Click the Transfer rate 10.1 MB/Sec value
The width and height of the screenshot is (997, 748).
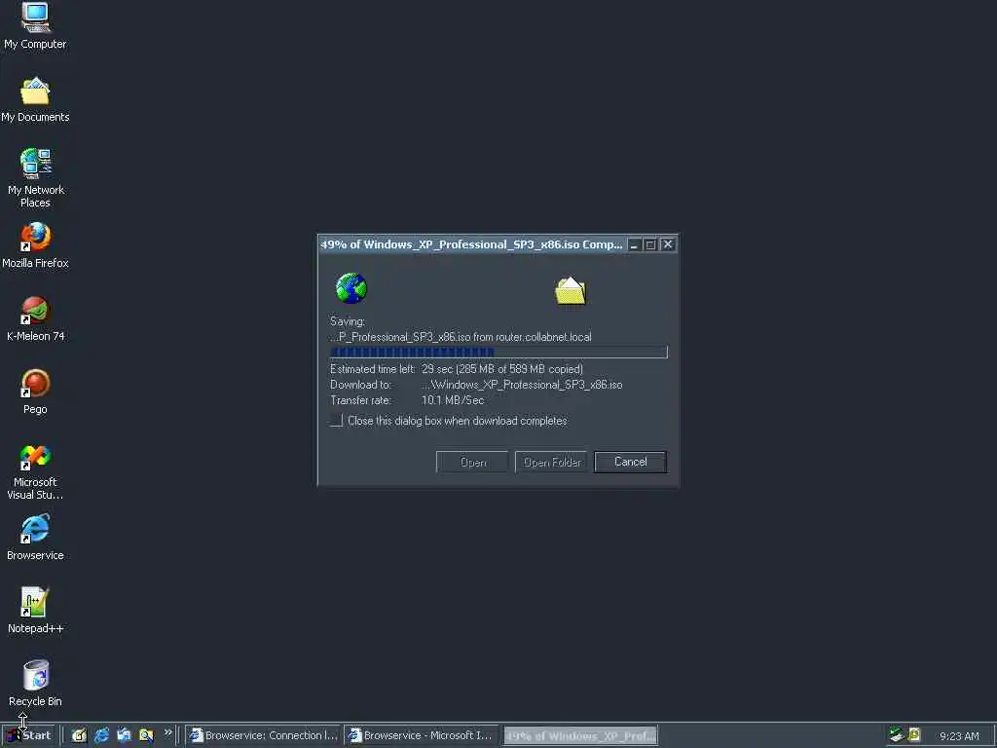point(453,400)
